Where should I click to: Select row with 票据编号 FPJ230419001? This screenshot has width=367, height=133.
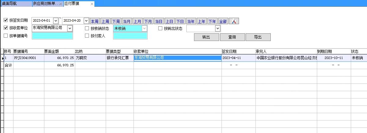[x=25, y=58]
